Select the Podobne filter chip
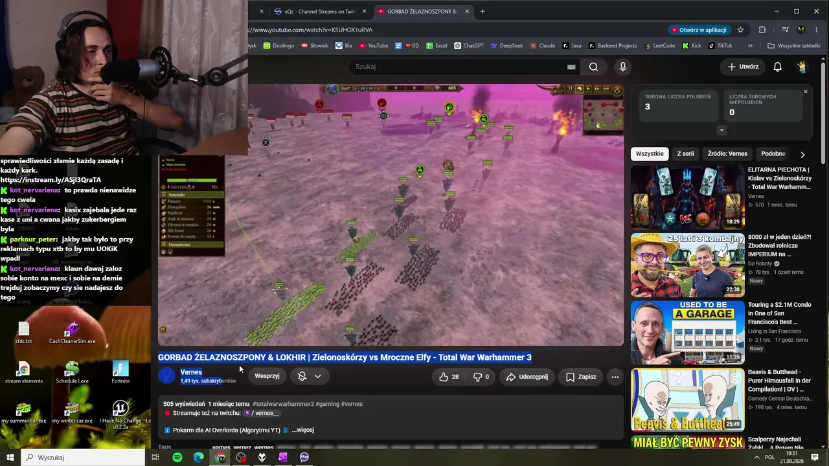Image resolution: width=829 pixels, height=466 pixels. click(x=773, y=154)
